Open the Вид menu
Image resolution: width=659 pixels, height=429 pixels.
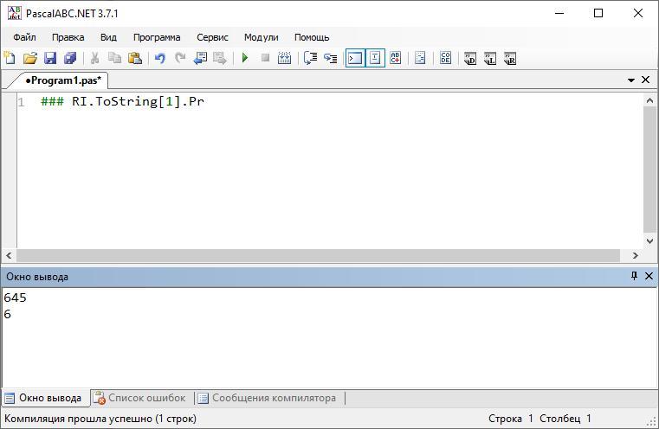(108, 37)
